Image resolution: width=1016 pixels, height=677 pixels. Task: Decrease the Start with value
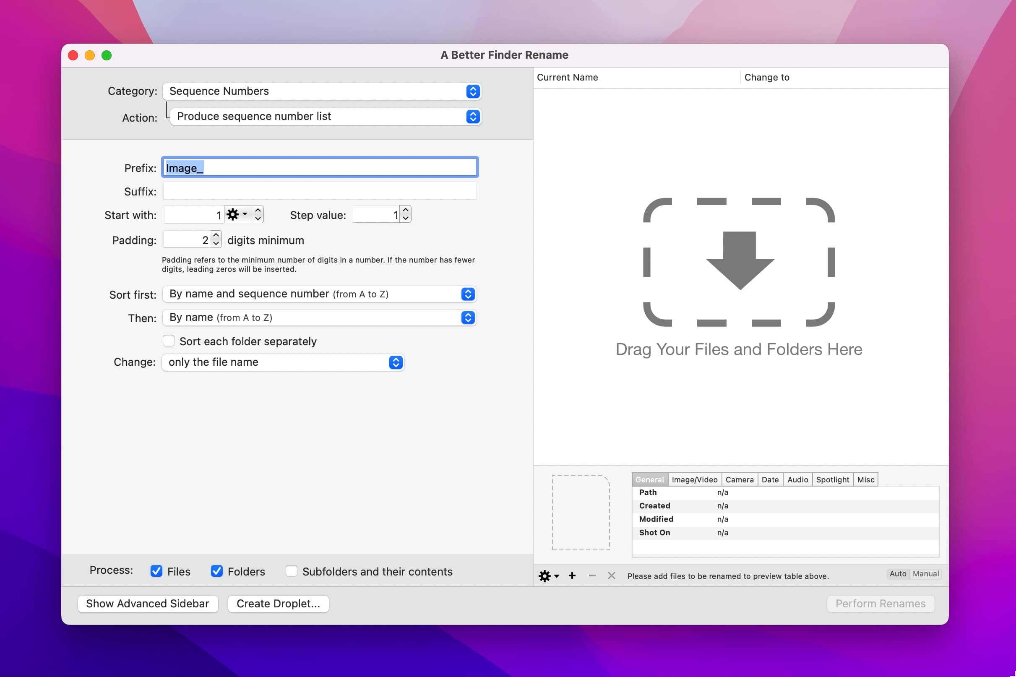[x=258, y=219]
